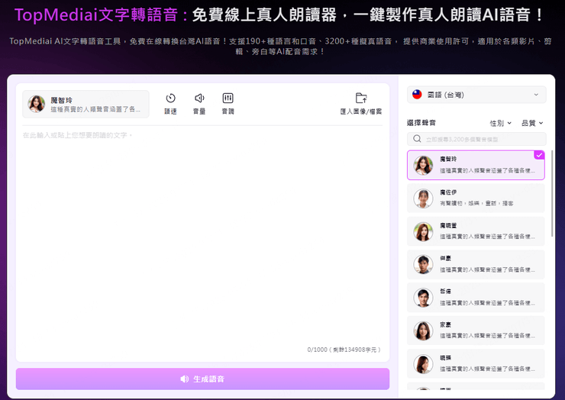Expand the 國語 (台灣) language dropdown

[x=476, y=95]
